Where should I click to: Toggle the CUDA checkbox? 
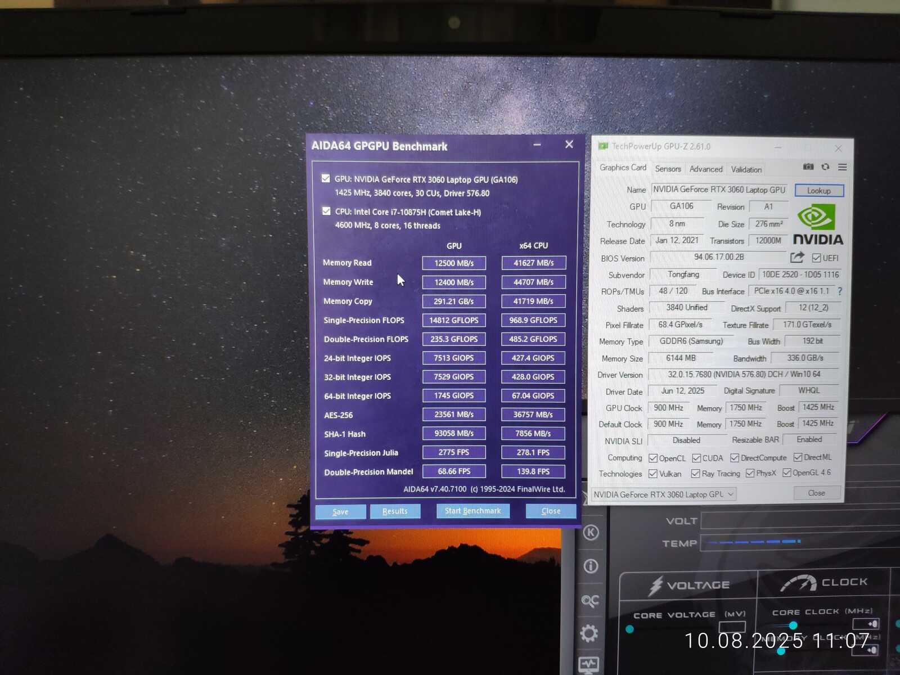pos(696,458)
